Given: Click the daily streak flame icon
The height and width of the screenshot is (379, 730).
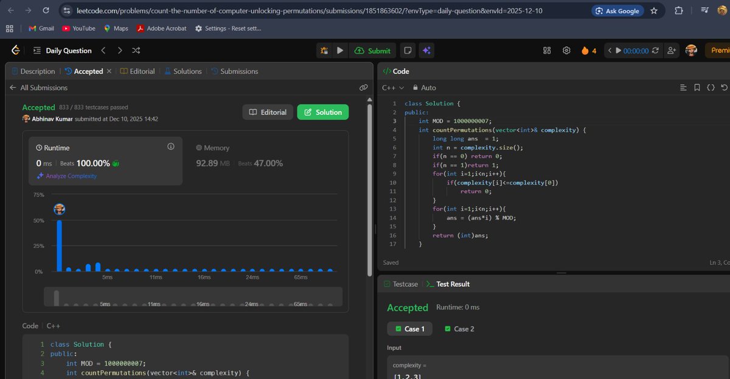Looking at the screenshot, I should pos(585,50).
